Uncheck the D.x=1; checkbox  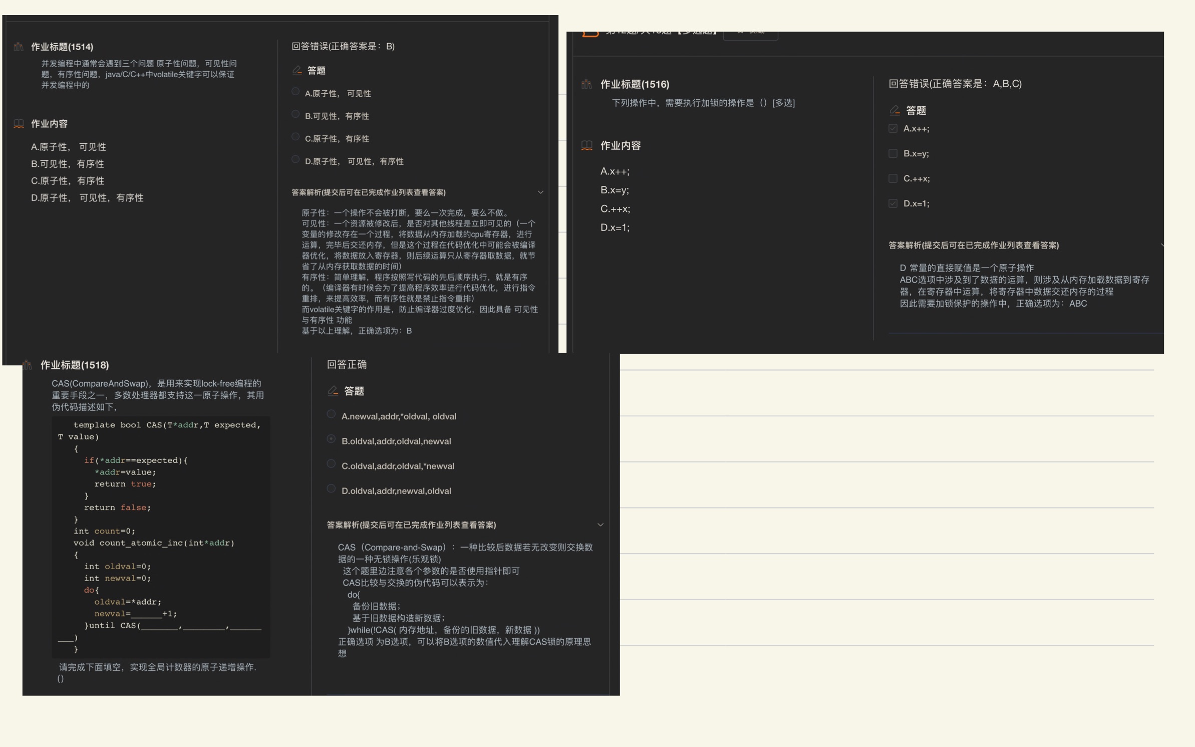click(x=893, y=203)
